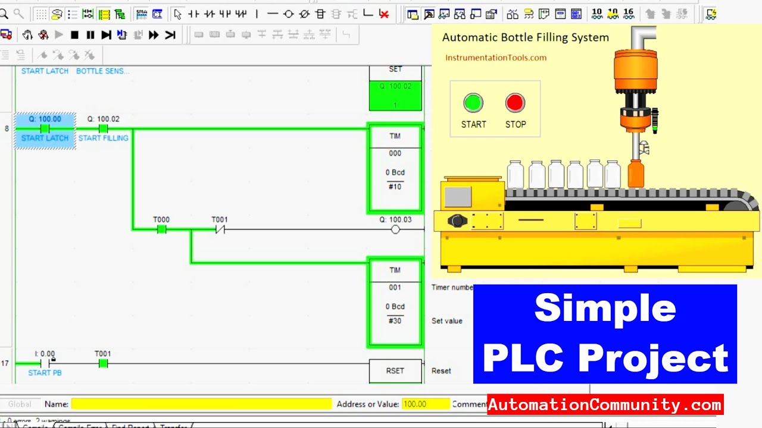762x428 pixels.
Task: Click the Q: 100.03 output coil
Action: (x=395, y=229)
